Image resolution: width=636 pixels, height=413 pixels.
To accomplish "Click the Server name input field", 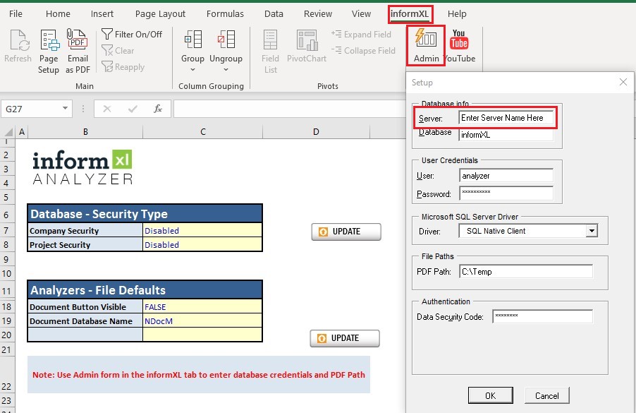I will (507, 117).
